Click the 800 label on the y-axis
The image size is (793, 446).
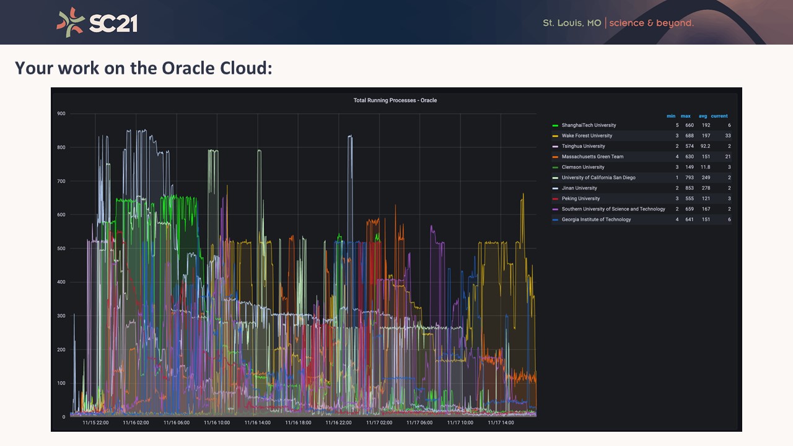point(61,147)
